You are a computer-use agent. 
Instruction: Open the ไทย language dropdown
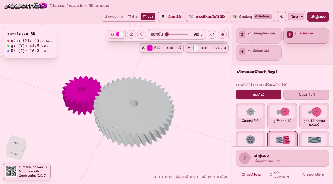click(296, 17)
